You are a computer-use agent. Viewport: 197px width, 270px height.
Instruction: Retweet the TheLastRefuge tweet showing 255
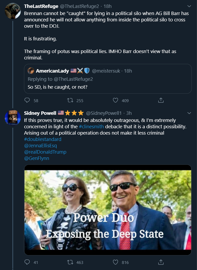click(70, 100)
